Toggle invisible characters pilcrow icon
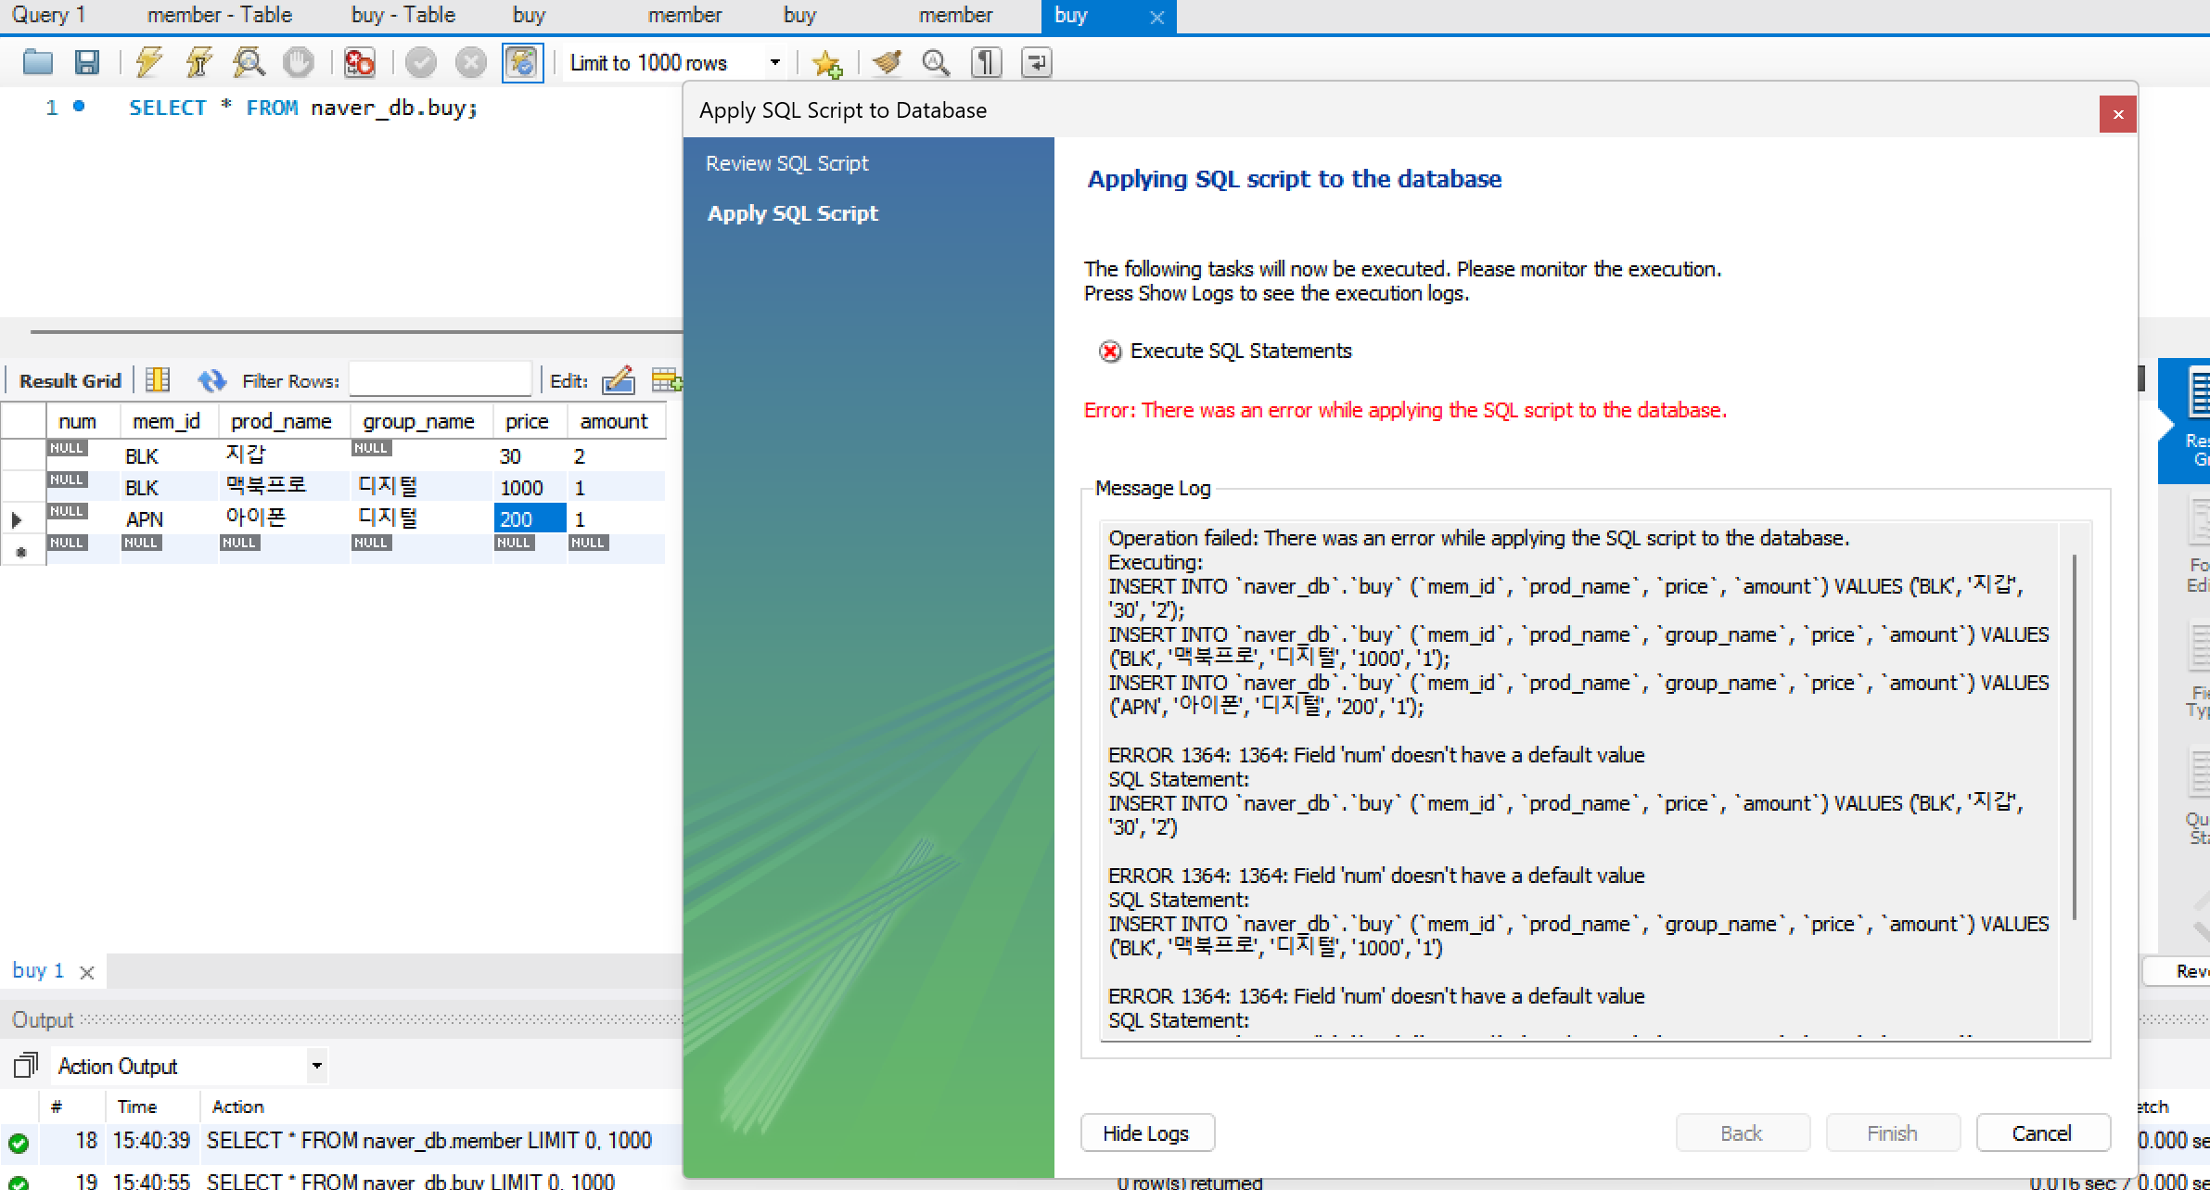Screen dimensions: 2210x1190 (986, 62)
